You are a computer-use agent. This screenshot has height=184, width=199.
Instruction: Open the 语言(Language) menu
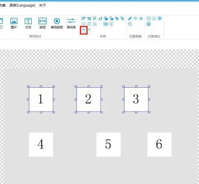click(x=22, y=5)
